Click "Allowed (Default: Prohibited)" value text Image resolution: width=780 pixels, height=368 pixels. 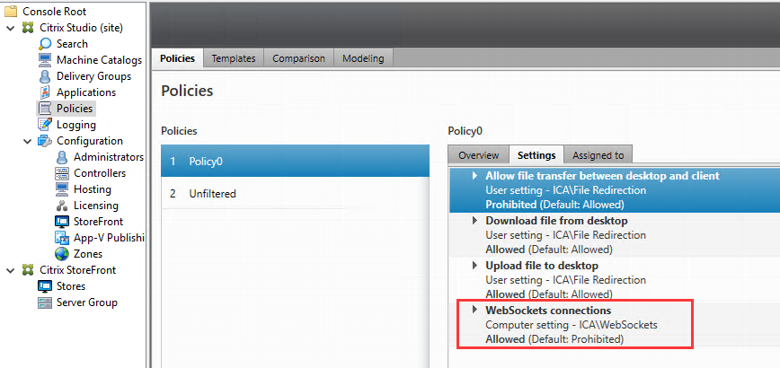click(554, 339)
